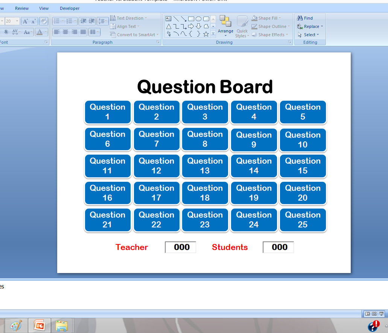Pick the Down Arrow block shape

(x=198, y=26)
